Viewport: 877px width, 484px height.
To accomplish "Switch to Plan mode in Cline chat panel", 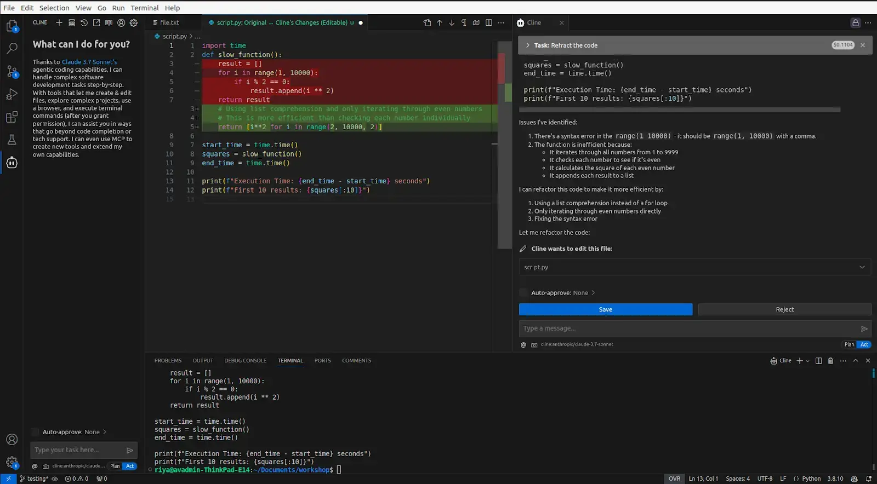I will click(x=849, y=344).
